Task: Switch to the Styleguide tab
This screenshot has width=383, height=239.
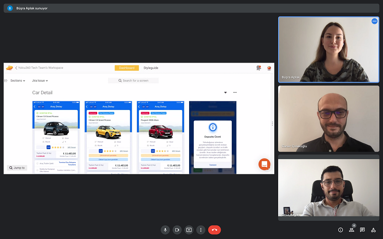Action: point(151,68)
